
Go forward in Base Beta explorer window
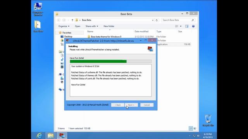(64, 20)
